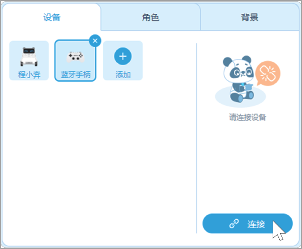Select the 程小奔 robot device

click(29, 61)
